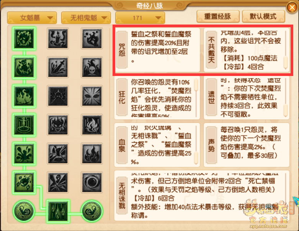The height and width of the screenshot is (231, 299).
Task: Open the 171 level dropdown
Action: click(x=140, y=18)
